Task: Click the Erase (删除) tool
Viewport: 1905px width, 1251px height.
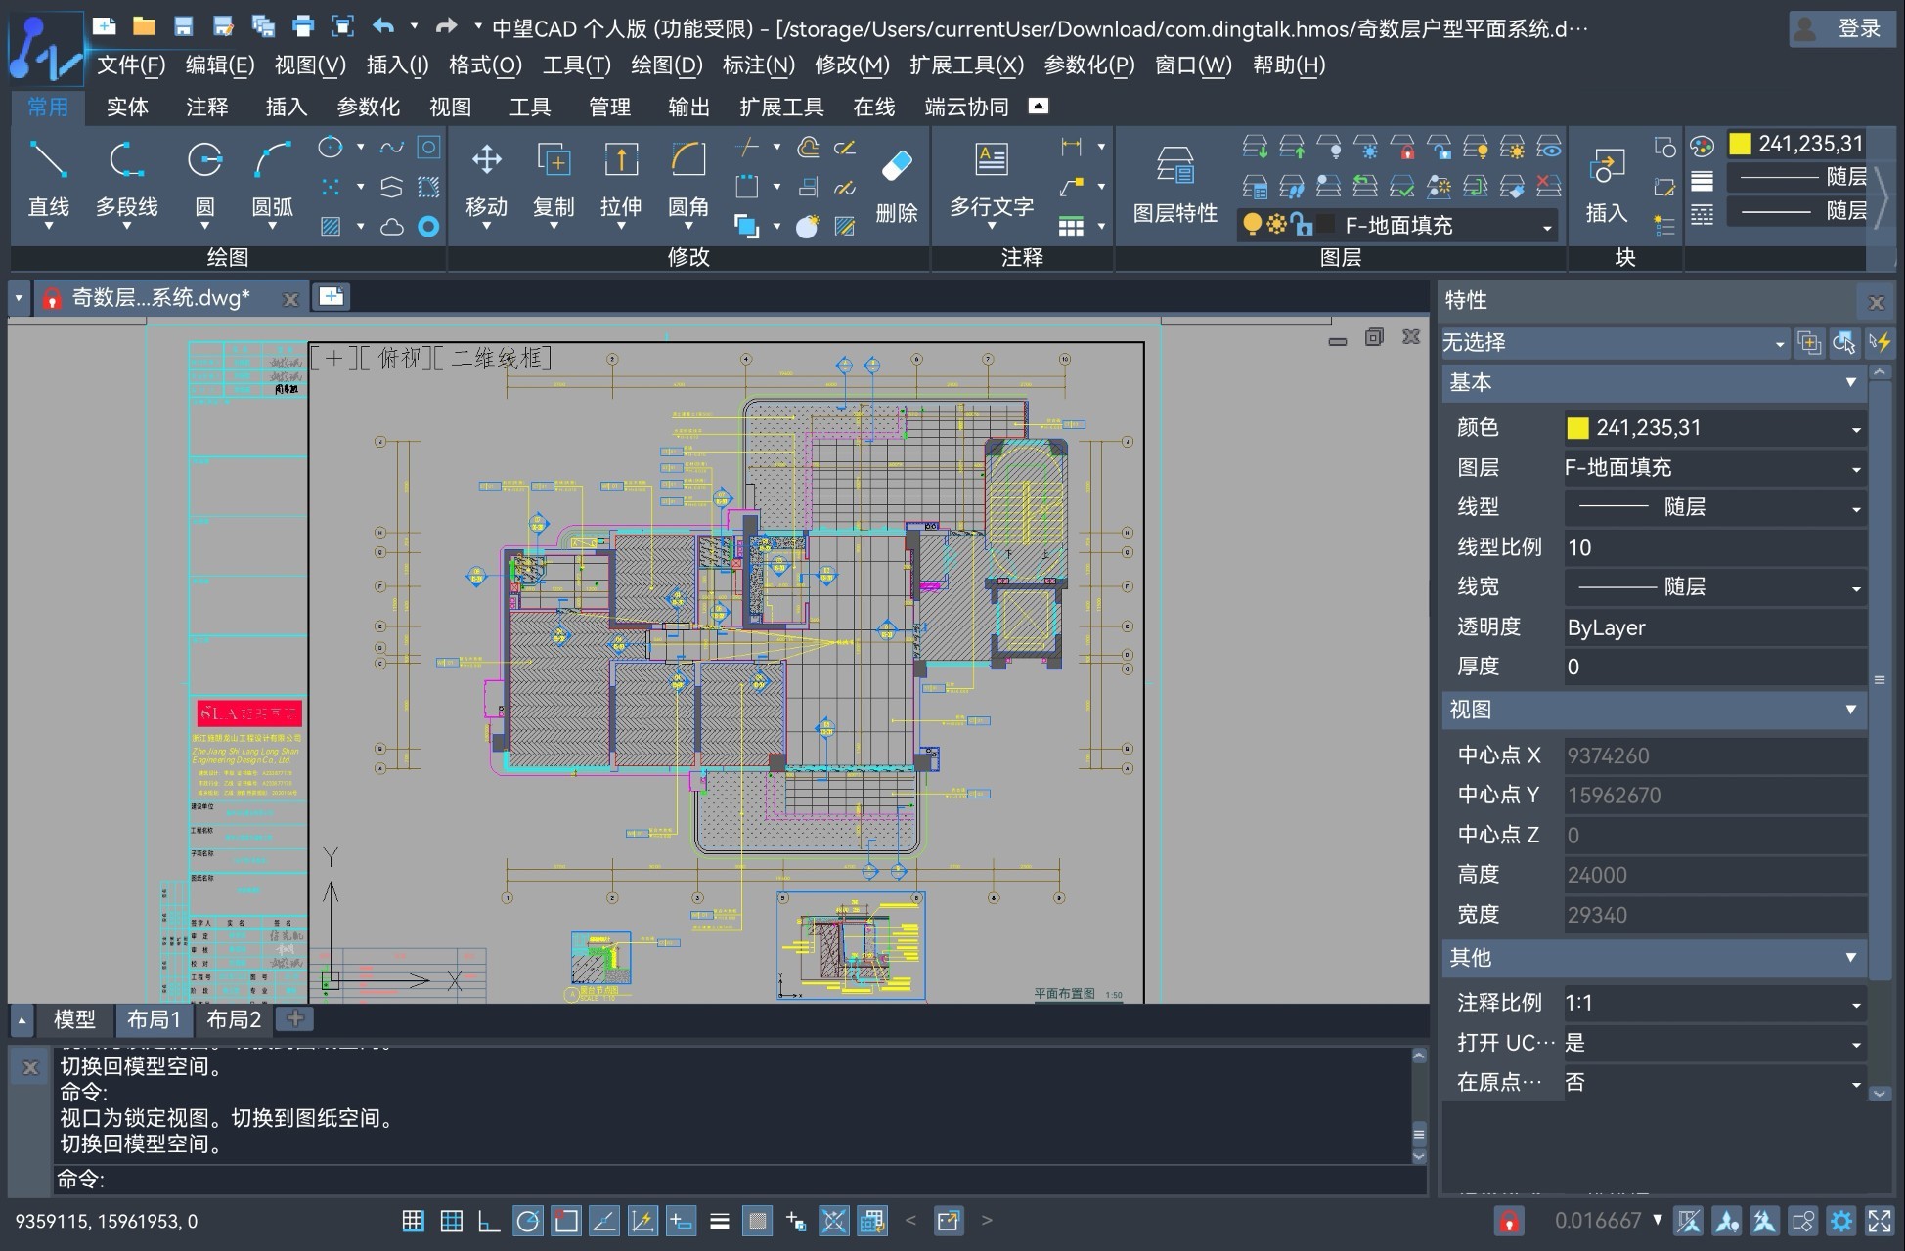Action: point(897,186)
